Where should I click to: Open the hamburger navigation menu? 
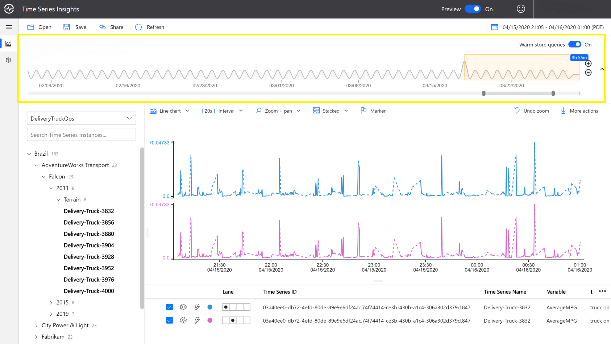[x=9, y=27]
